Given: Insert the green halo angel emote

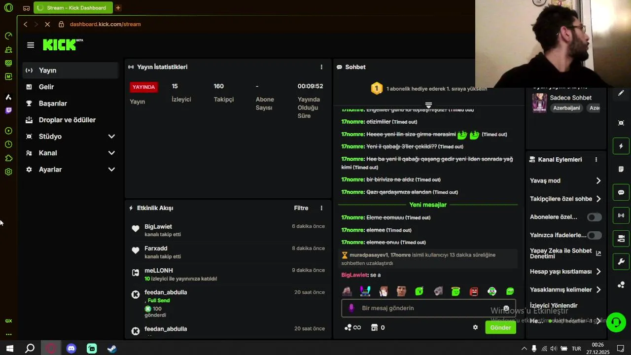Looking at the screenshot, I should tap(456, 291).
